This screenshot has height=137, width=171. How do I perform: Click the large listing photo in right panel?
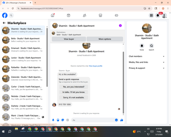coord(147,28)
